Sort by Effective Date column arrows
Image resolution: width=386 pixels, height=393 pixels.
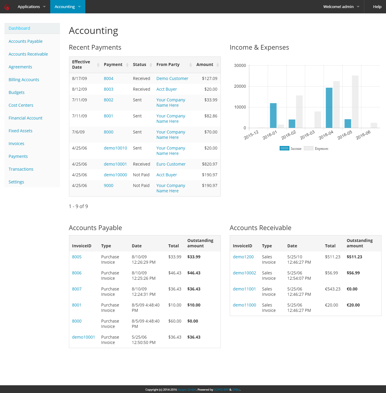98,65
